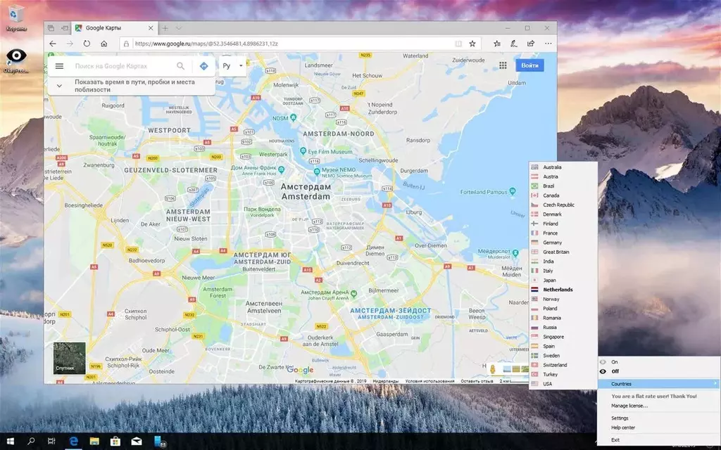
Task: Choose Australia from the country list
Action: click(563, 167)
